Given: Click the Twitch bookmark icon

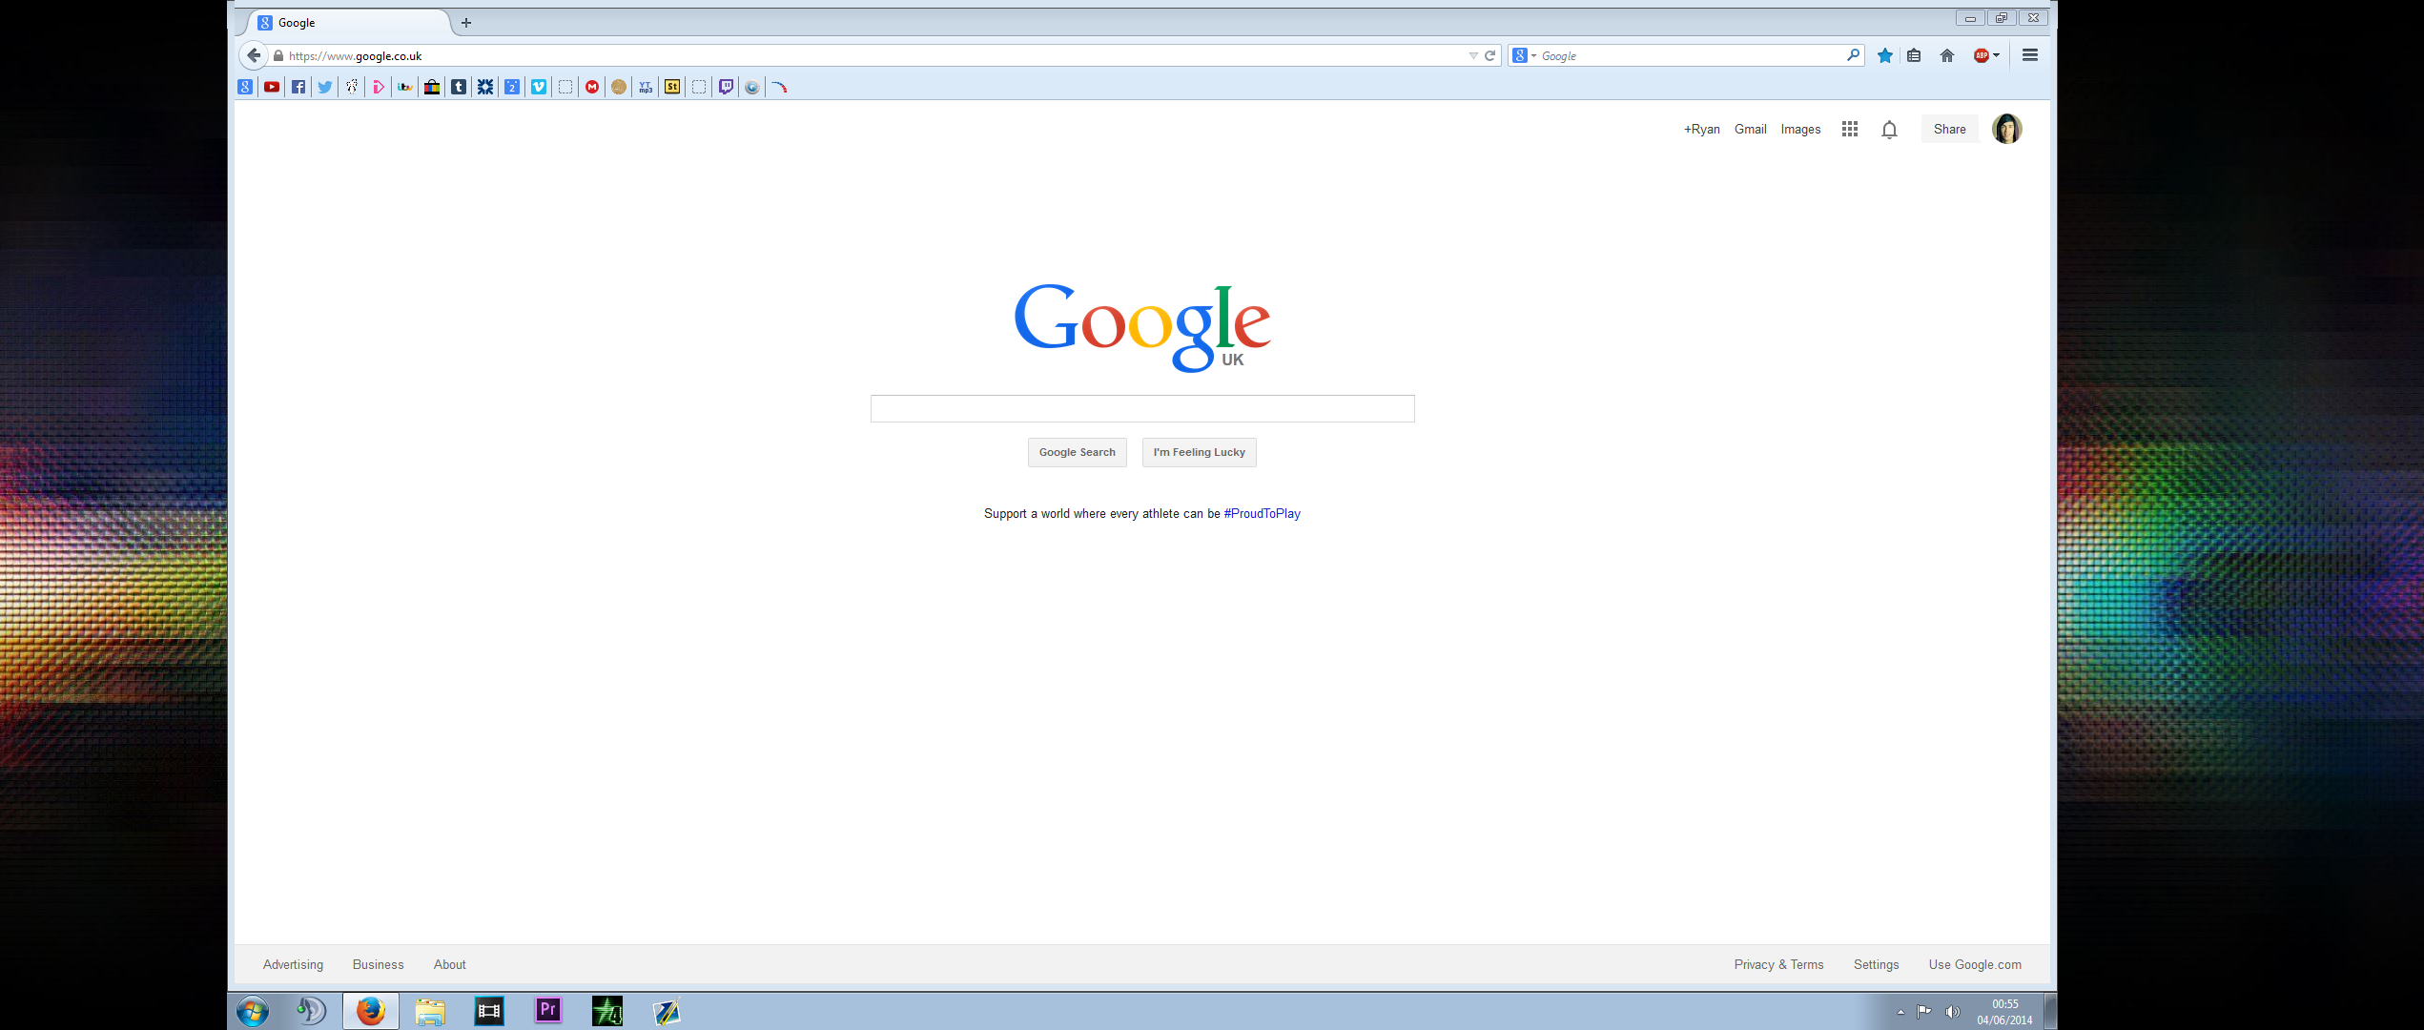Looking at the screenshot, I should click(x=726, y=87).
